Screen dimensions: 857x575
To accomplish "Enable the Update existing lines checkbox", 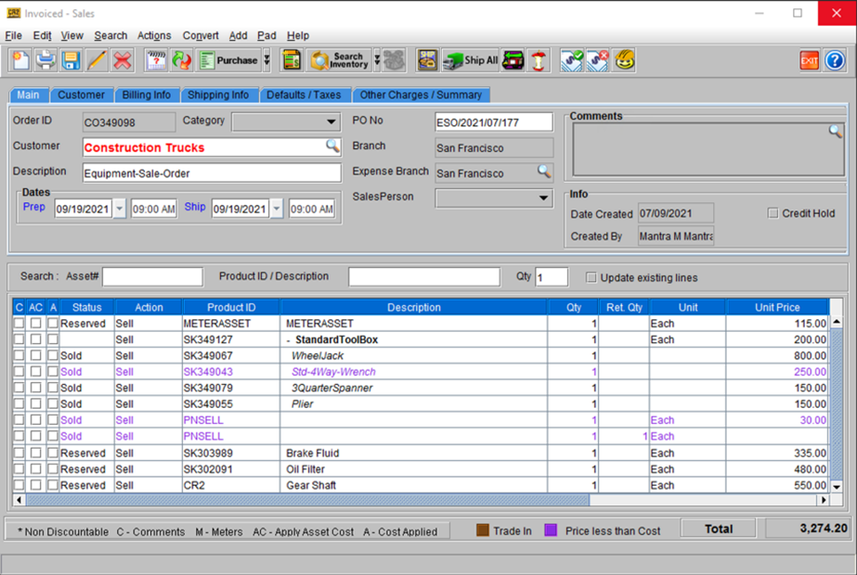I will point(591,277).
